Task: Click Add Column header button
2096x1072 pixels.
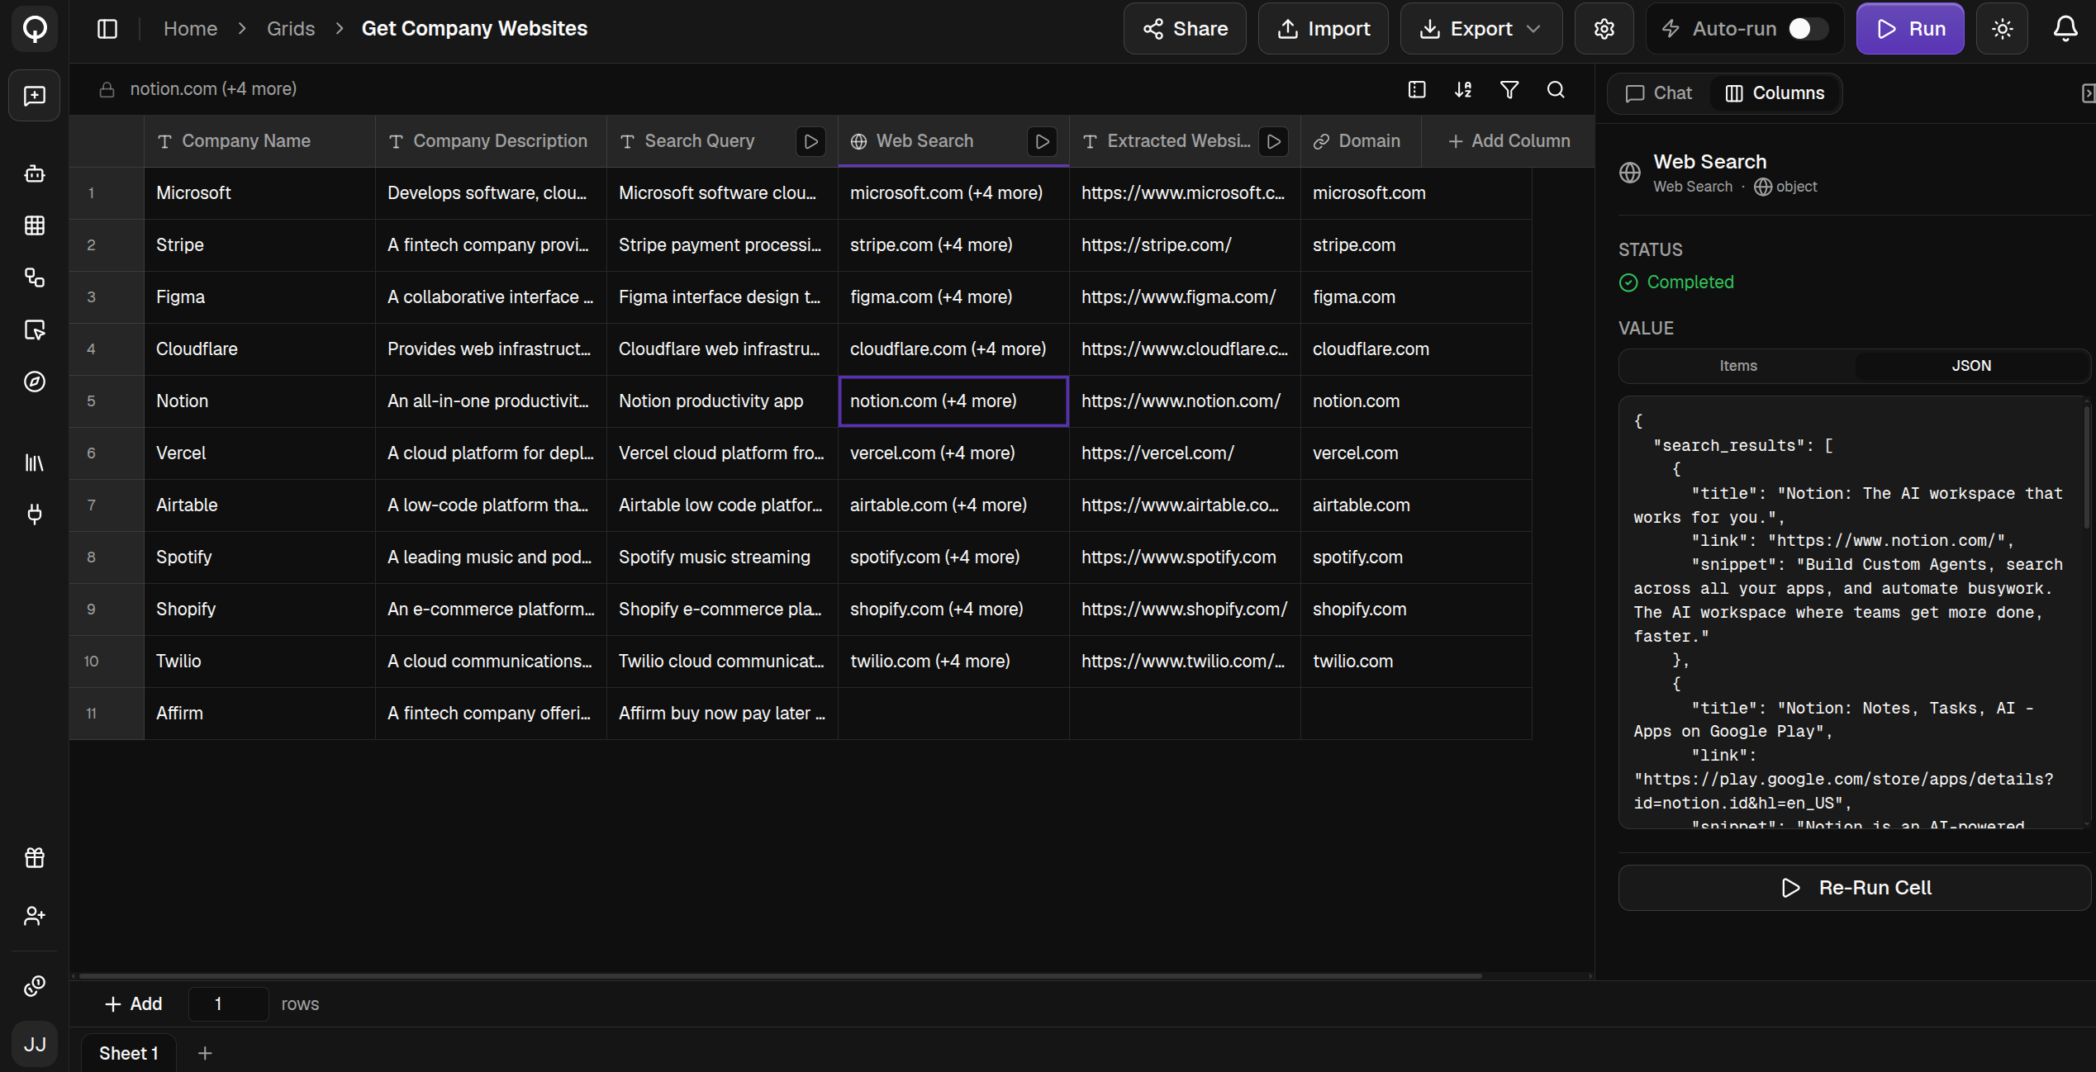Action: point(1509,141)
